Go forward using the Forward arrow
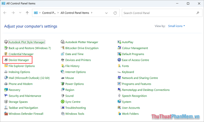204x122 pixels. click(x=13, y=13)
